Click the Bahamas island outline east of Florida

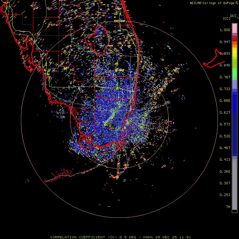click(x=214, y=58)
